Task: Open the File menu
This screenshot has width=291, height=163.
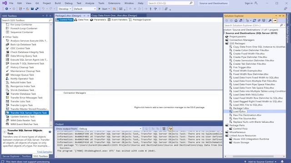Action: [11, 3]
